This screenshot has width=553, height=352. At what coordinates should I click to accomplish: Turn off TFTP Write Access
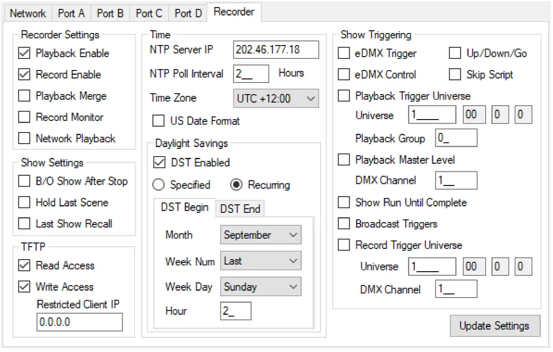(24, 287)
